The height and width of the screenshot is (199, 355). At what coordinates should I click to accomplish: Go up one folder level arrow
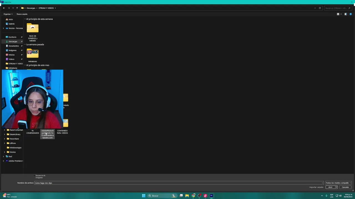(x=17, y=8)
